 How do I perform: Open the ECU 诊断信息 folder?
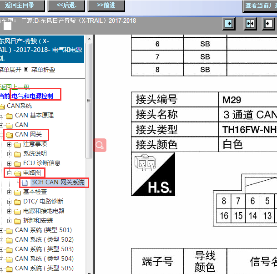click(42, 163)
